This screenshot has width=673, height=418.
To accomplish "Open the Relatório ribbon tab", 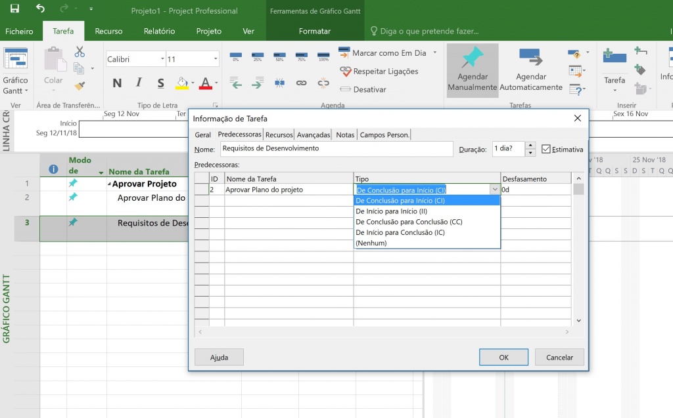I will tap(160, 31).
